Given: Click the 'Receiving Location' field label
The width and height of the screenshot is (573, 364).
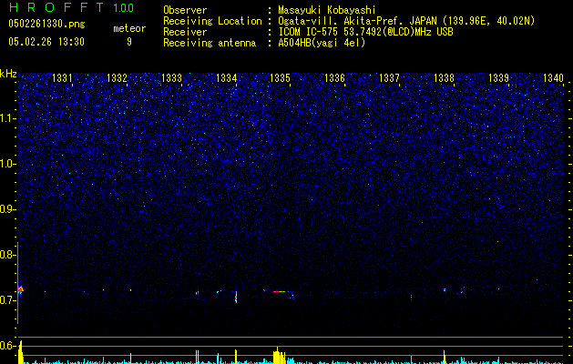Looking at the screenshot, I should point(212,21).
